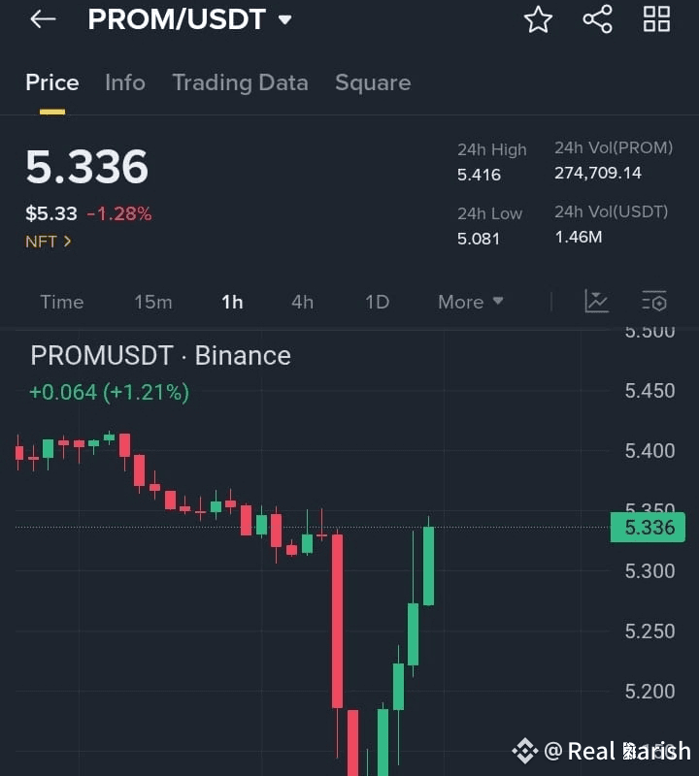Click the 24h High value 5.416
Viewport: 699px width, 776px height.
pos(479,175)
